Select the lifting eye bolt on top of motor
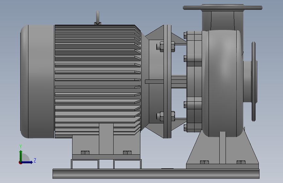283x183 pixels. pyautogui.click(x=98, y=18)
